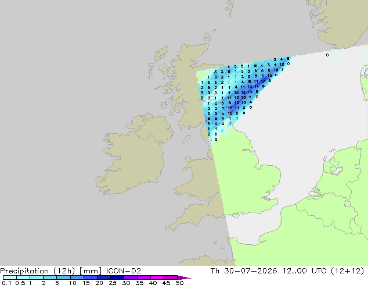
Task: Click the legend tick label '0.1'
Action: click(x=6, y=283)
